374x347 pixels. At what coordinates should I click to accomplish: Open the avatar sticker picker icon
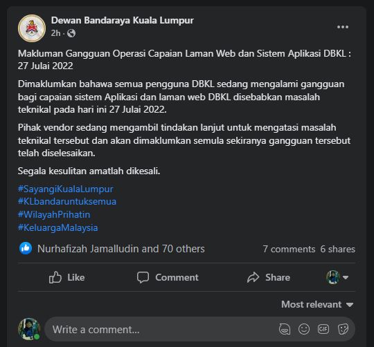coord(285,330)
